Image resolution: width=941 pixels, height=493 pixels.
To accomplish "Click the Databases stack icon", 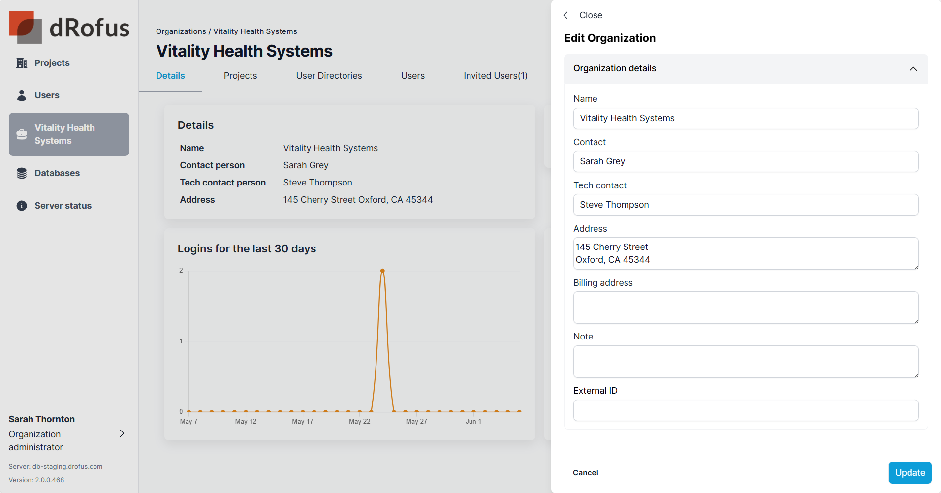I will click(22, 173).
